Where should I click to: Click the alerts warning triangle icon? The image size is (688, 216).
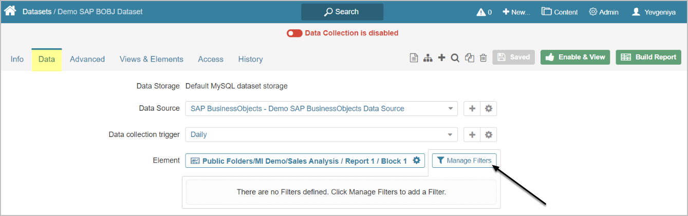click(x=481, y=12)
